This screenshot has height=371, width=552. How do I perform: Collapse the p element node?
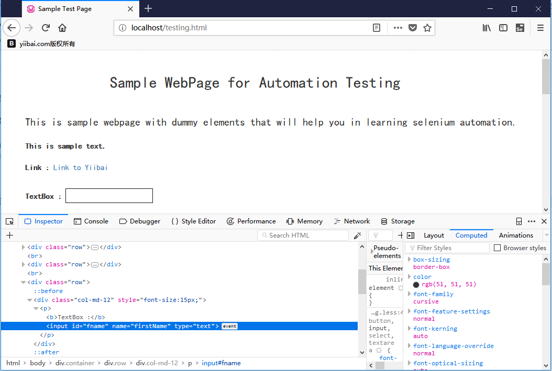(36, 308)
